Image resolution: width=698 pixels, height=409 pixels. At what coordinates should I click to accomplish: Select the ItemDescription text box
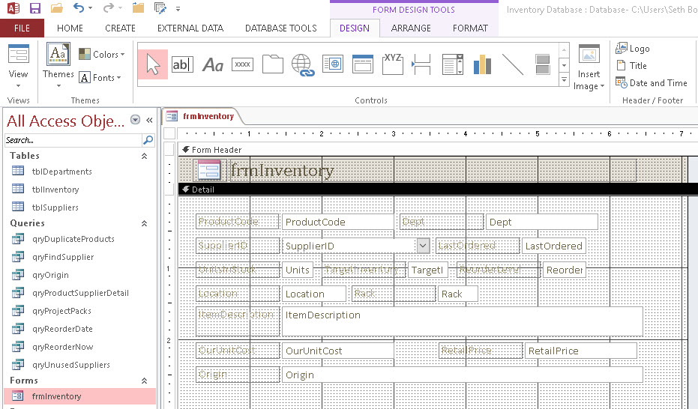463,321
